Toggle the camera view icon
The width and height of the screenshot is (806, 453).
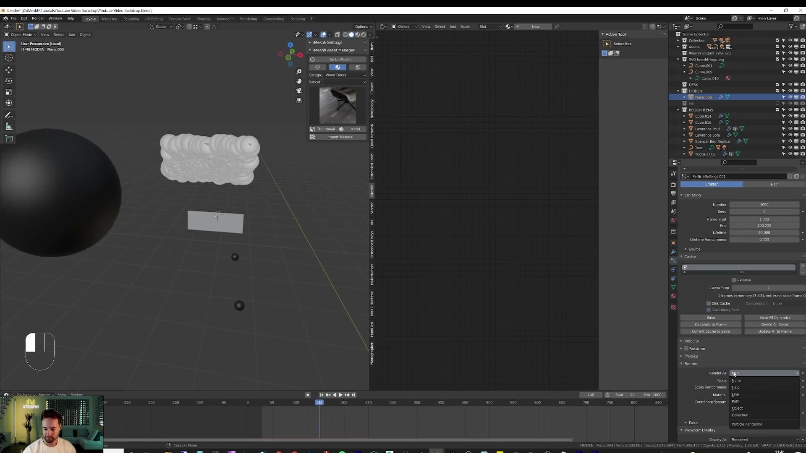(x=299, y=91)
